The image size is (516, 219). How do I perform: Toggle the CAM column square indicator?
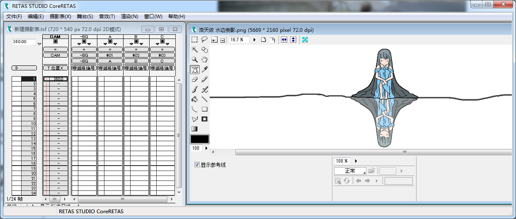(x=56, y=41)
